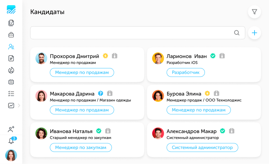Click text Старший менеджер по закупкам

click(x=80, y=138)
